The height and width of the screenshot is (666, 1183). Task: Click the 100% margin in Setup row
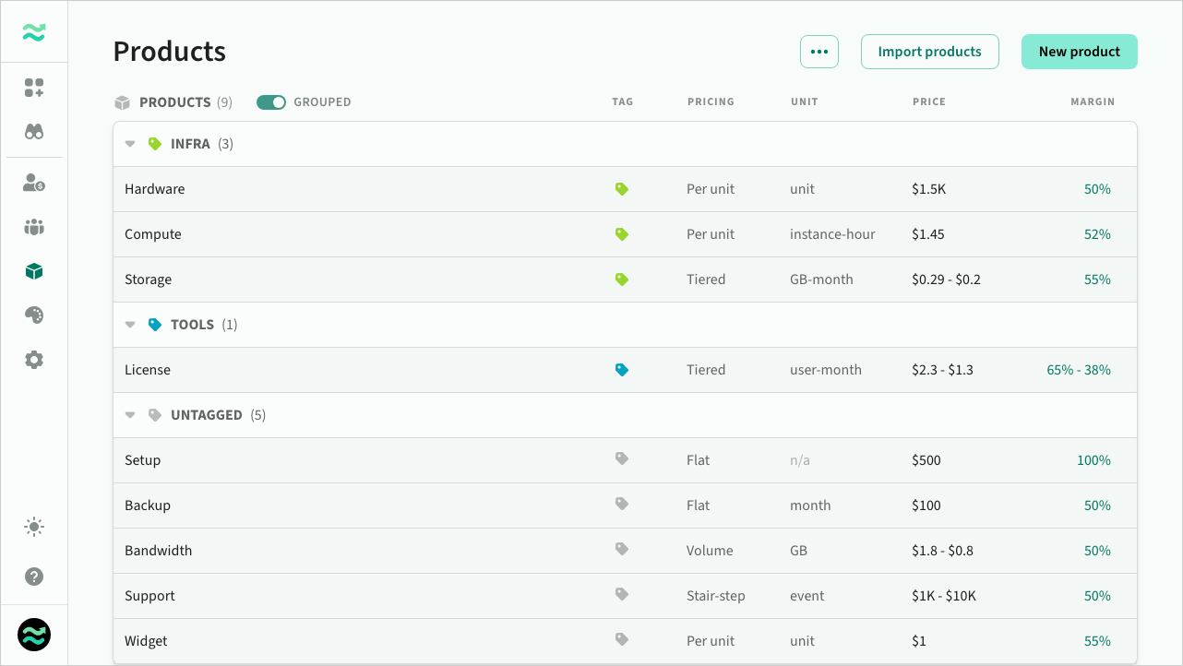1093,460
